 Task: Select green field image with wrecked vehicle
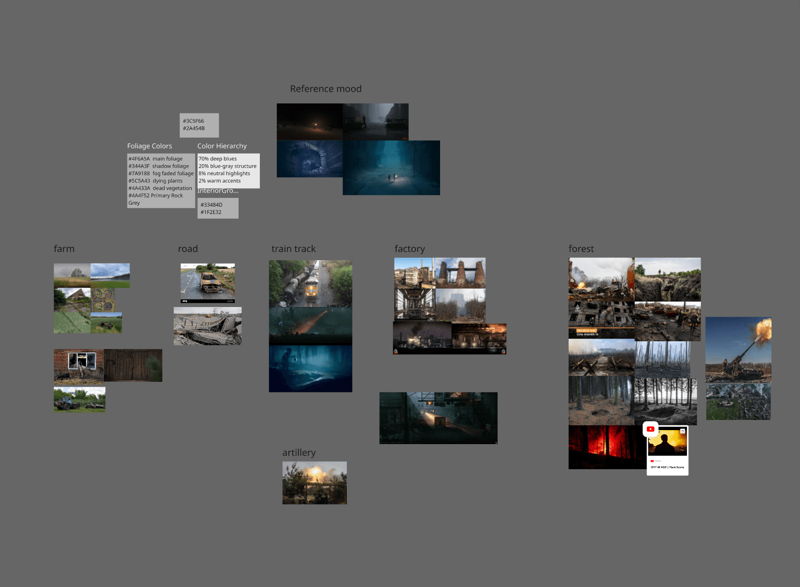tap(106, 322)
